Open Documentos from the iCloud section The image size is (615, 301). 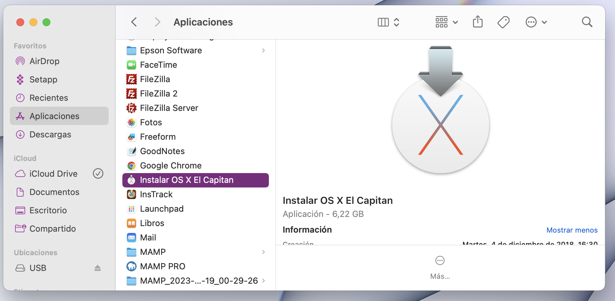click(54, 192)
